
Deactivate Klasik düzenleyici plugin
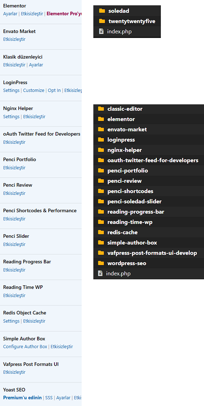point(14,65)
